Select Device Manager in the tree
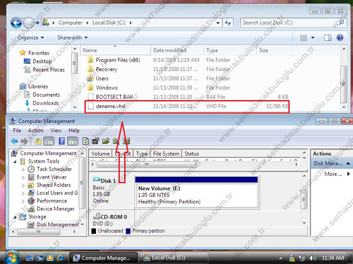 pyautogui.click(x=55, y=209)
